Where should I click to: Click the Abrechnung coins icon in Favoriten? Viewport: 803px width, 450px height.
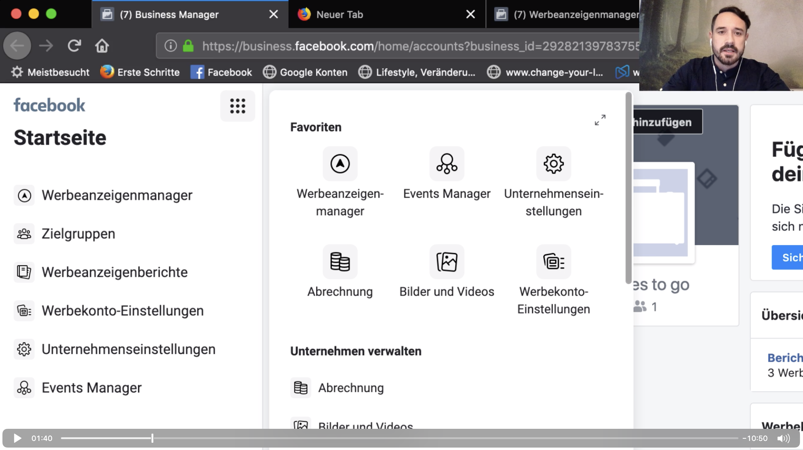[340, 262]
